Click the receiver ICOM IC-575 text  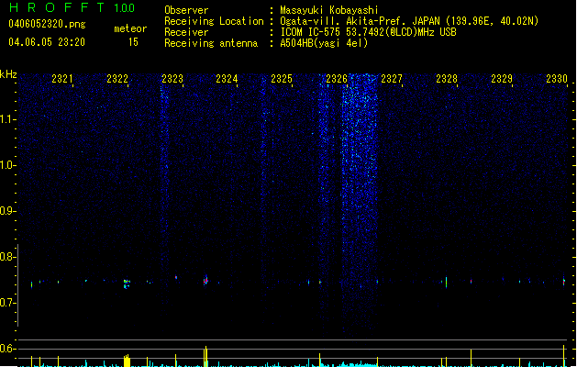click(x=368, y=32)
